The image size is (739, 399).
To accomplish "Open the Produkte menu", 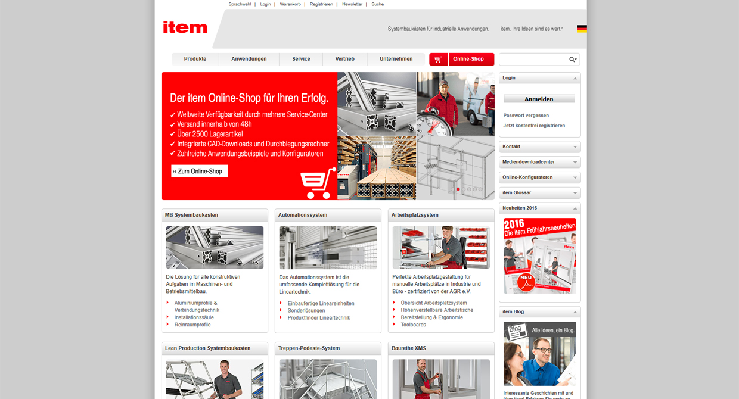I will pos(195,59).
